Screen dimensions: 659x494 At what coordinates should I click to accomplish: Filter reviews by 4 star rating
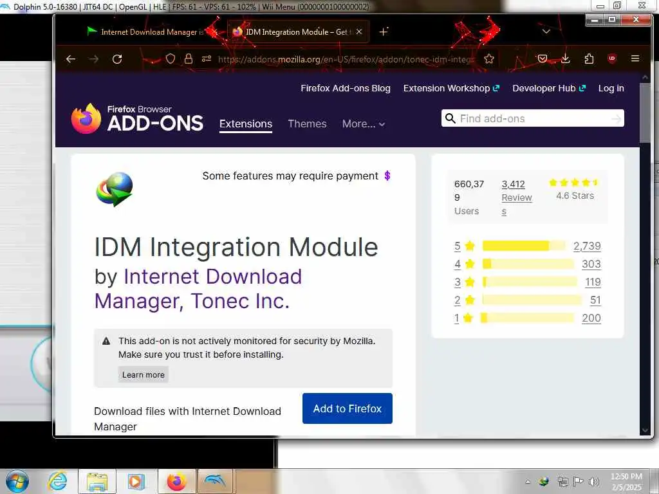465,264
